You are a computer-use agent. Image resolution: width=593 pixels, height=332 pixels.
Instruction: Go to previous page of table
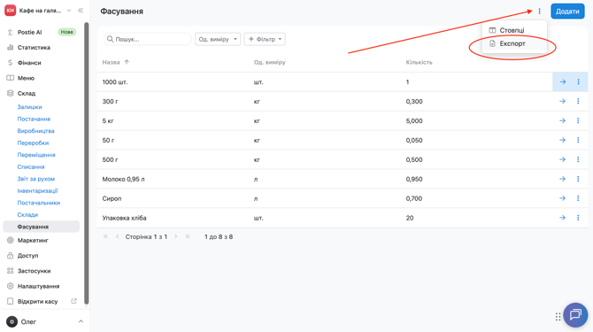pos(117,236)
